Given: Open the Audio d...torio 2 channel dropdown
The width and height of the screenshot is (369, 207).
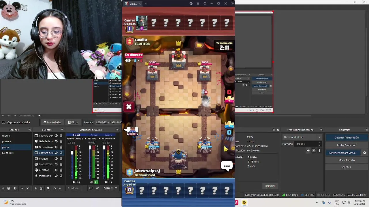Looking at the screenshot, I should tap(85, 139).
